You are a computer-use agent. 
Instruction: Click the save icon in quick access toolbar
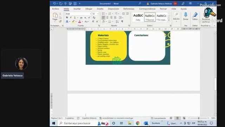(x=75, y=4)
